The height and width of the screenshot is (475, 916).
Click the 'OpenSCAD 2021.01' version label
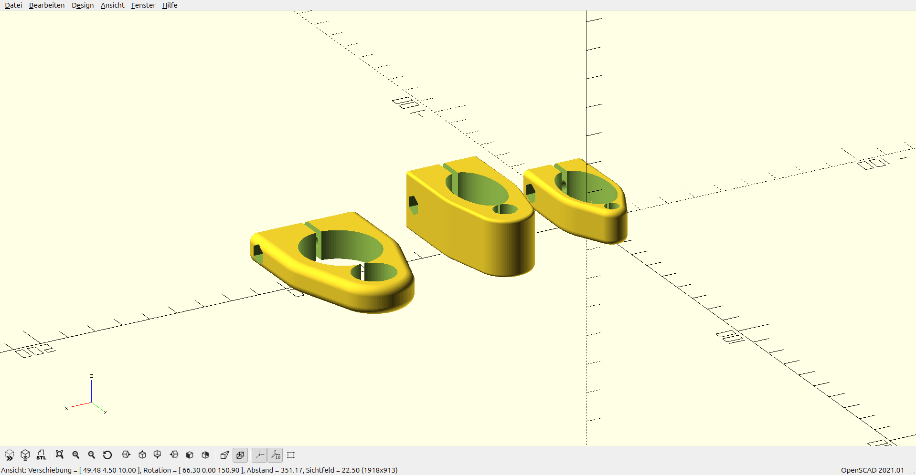(x=873, y=470)
